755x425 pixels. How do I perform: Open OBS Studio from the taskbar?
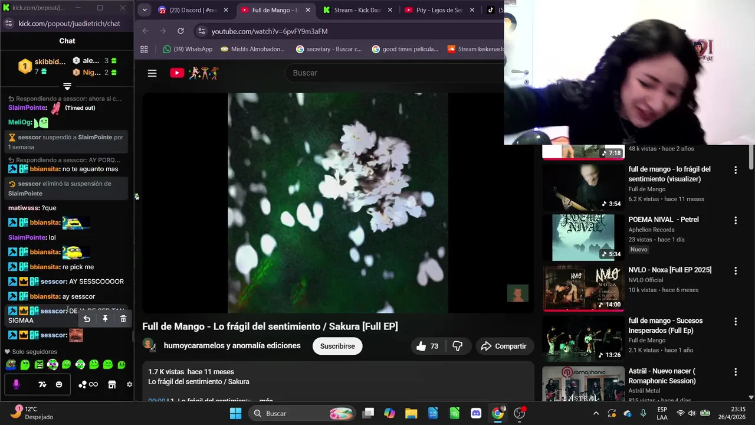pos(520,413)
